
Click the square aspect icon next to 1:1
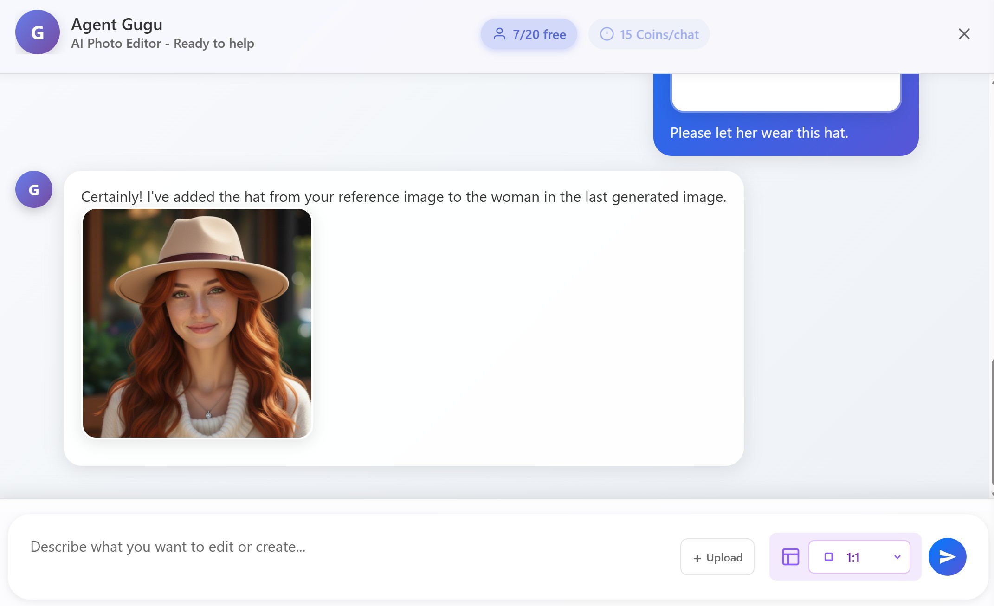click(x=828, y=557)
